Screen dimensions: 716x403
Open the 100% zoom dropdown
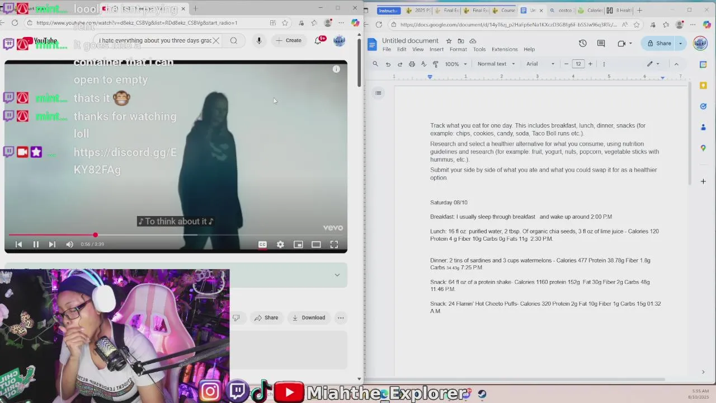(456, 64)
